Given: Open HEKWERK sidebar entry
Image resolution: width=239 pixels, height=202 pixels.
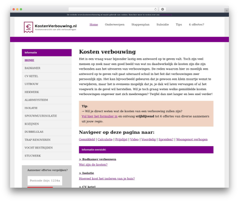Looking at the screenshot, I should 47,92.
